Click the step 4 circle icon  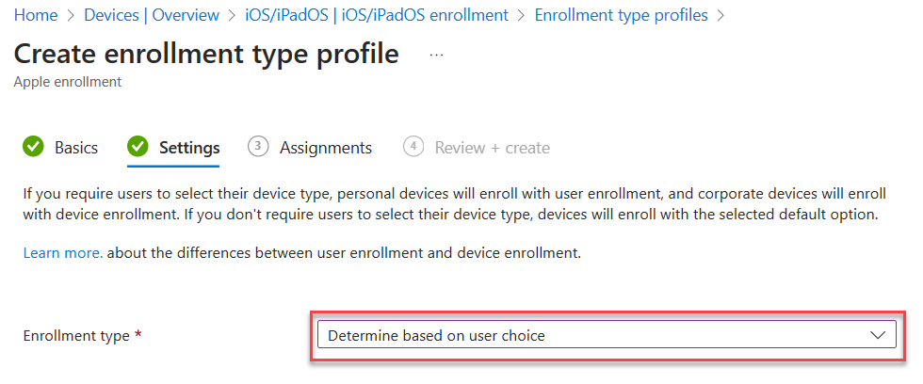click(x=413, y=147)
